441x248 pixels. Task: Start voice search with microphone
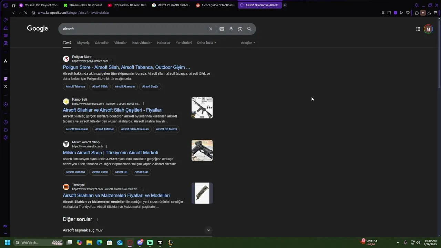tap(231, 29)
